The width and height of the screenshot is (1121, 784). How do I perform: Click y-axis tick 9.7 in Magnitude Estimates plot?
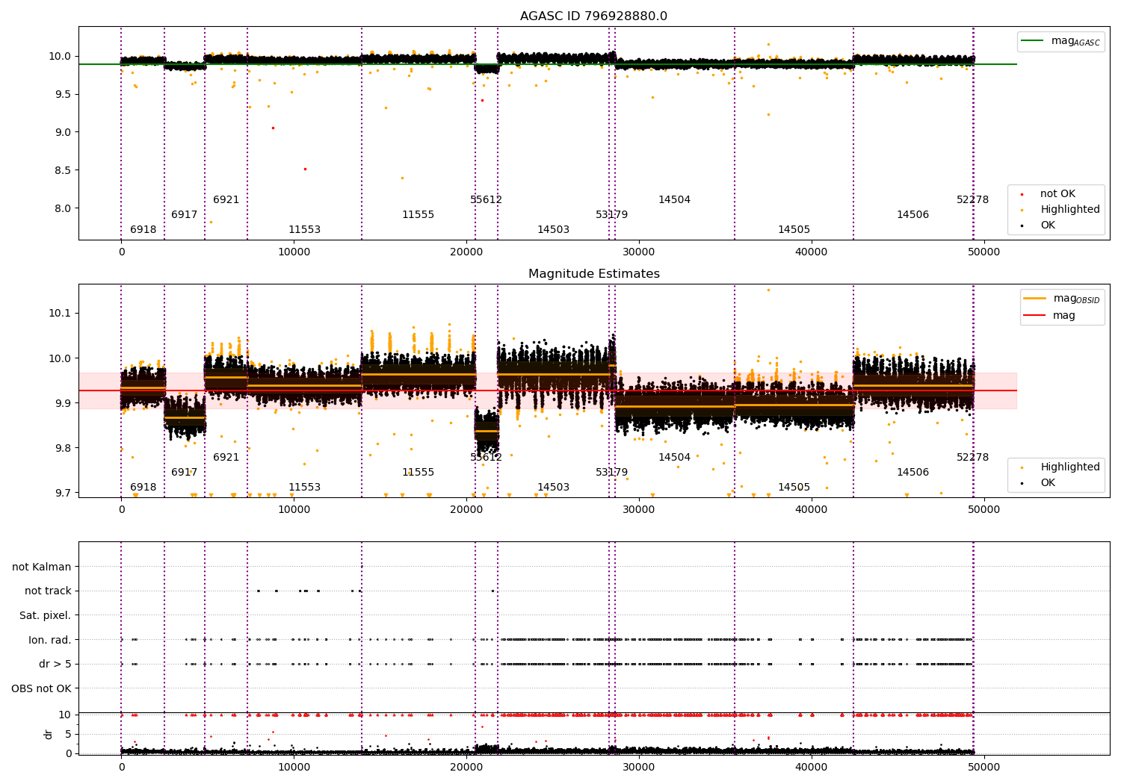pyautogui.click(x=64, y=494)
